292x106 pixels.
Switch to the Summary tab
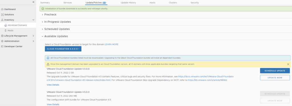[45, 3]
